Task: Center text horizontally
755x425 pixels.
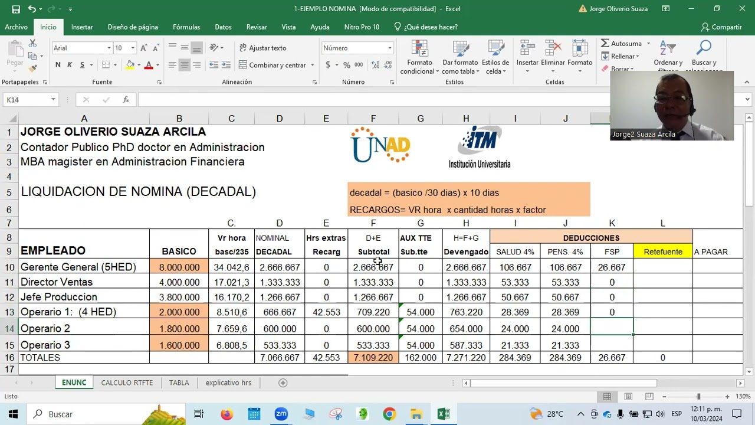Action: [185, 65]
